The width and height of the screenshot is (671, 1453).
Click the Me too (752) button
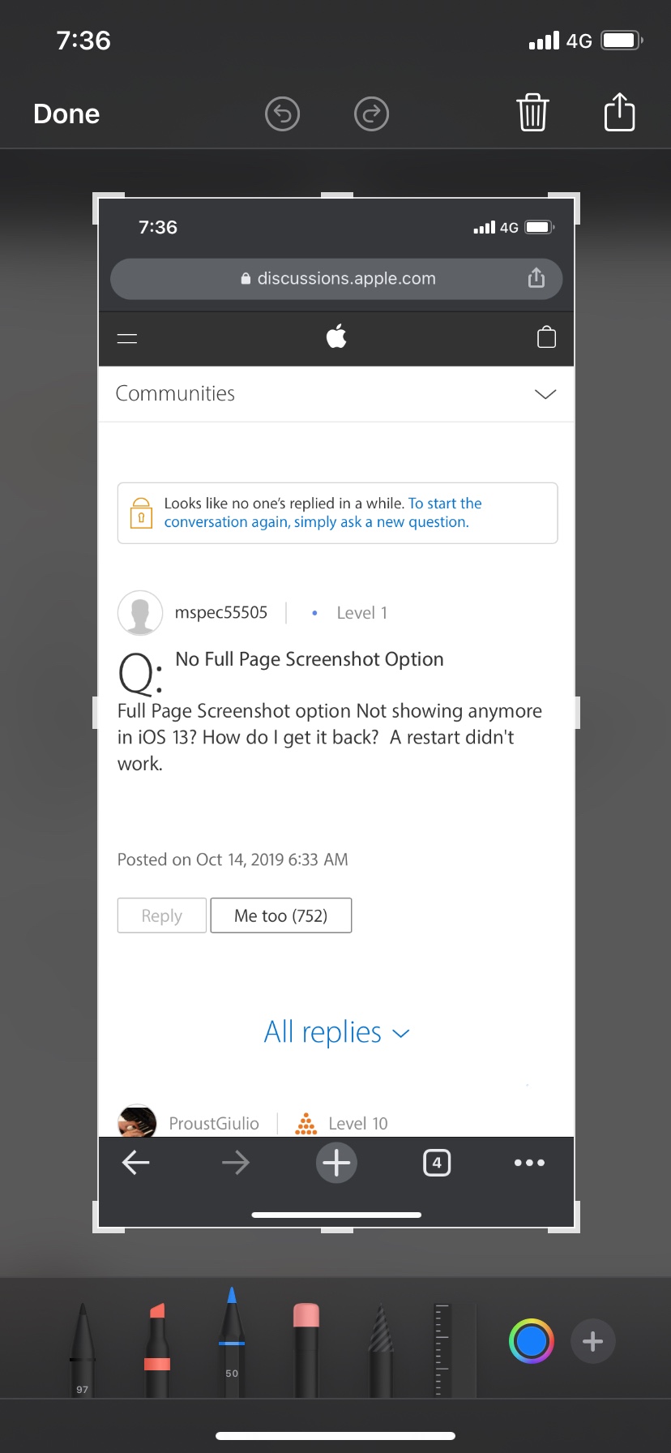coord(281,915)
